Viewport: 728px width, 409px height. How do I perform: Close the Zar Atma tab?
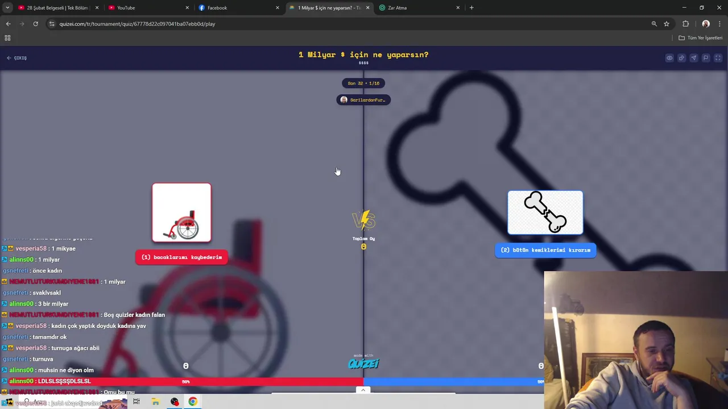click(x=458, y=8)
